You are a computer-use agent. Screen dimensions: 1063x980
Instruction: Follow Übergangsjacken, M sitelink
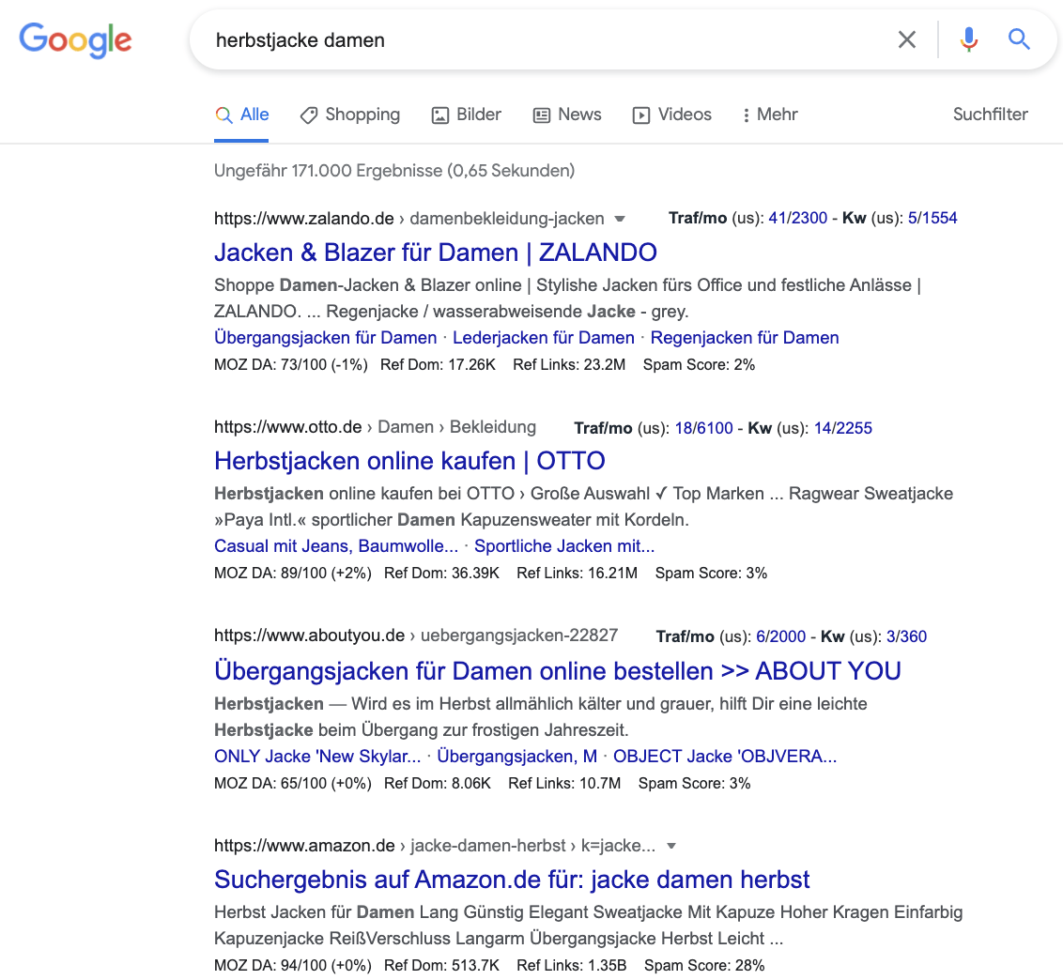[x=517, y=757]
